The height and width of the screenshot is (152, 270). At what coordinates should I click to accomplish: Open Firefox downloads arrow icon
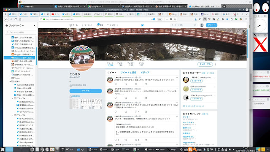tap(196, 19)
